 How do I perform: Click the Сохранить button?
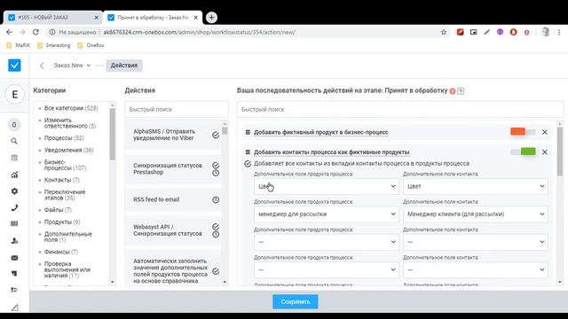(x=296, y=301)
